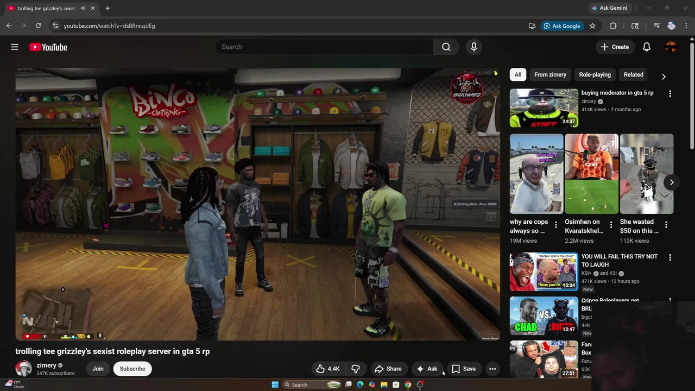Open options for YOU WILL FAIL video
Viewport: 695px width, 391px height.
670,257
